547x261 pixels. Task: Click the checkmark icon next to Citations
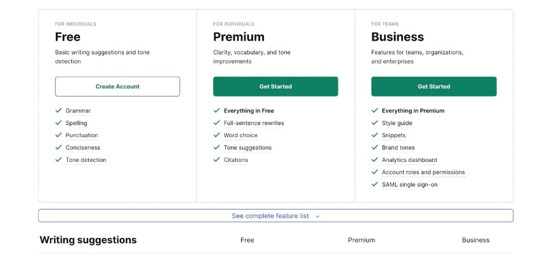[x=216, y=159]
